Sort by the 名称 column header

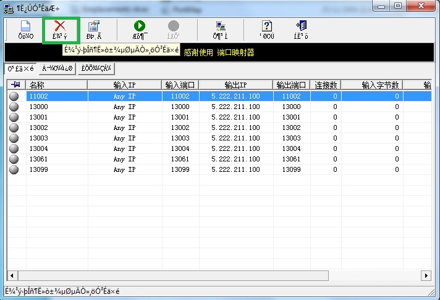56,85
